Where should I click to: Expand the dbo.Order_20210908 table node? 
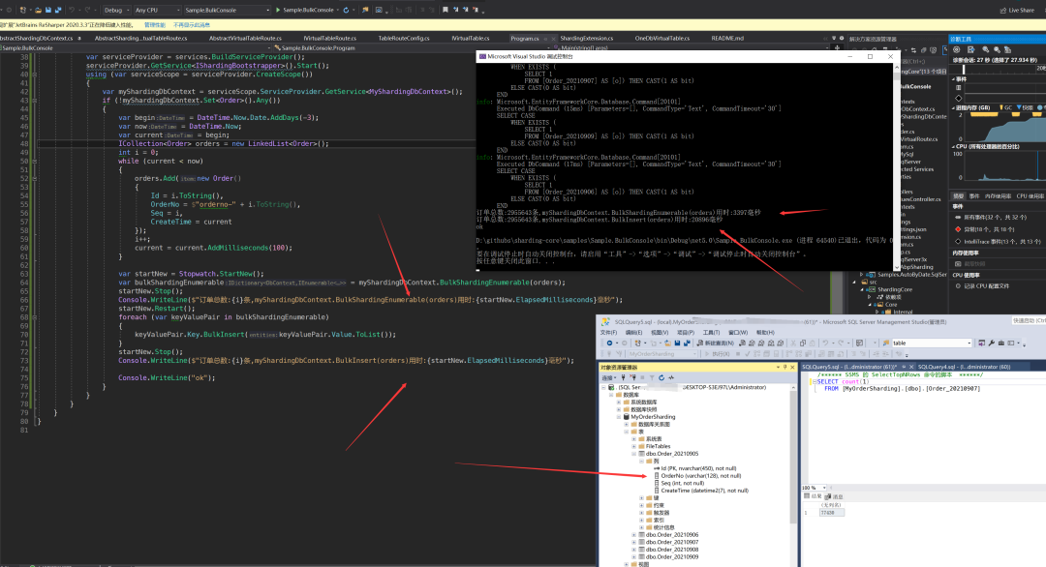634,550
